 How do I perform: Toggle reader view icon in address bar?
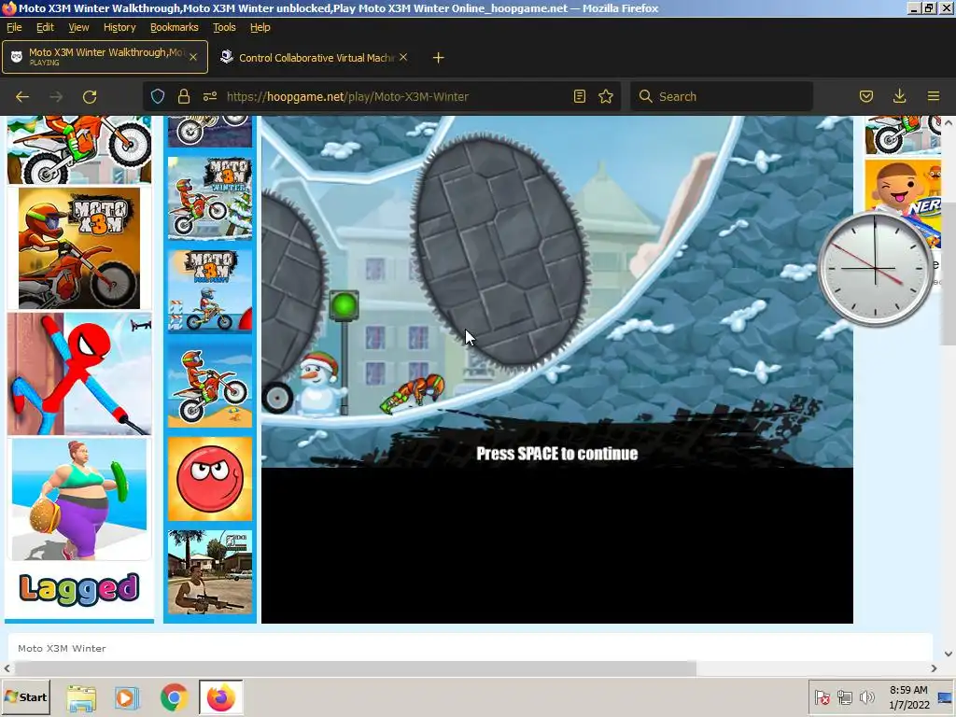579,96
